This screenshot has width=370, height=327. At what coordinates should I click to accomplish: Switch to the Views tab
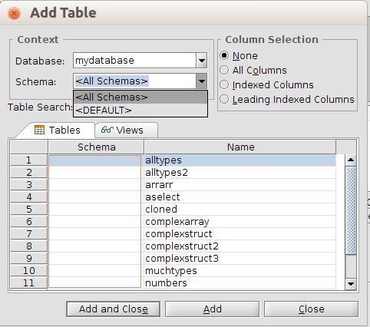[126, 130]
